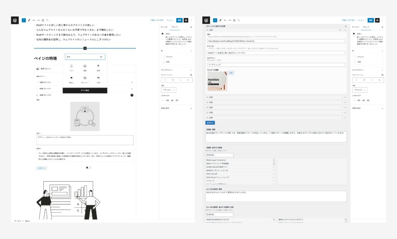Viewport: 397px width, 239px height.
Task: Open color panel options in left sidebar
Action: [x=191, y=51]
